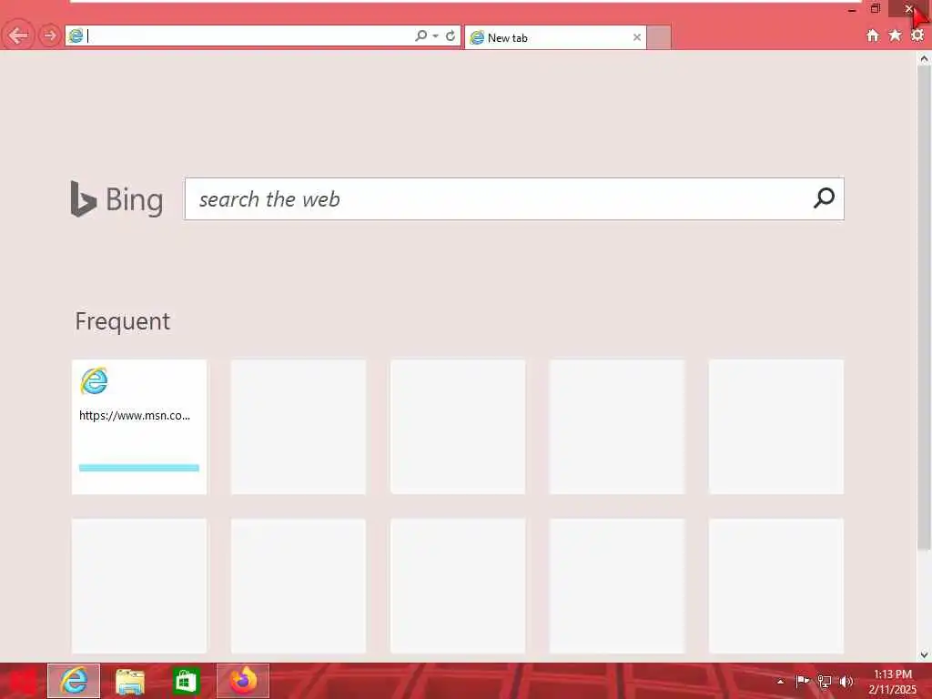
Task: Go back using the Back arrow button
Action: 18,35
